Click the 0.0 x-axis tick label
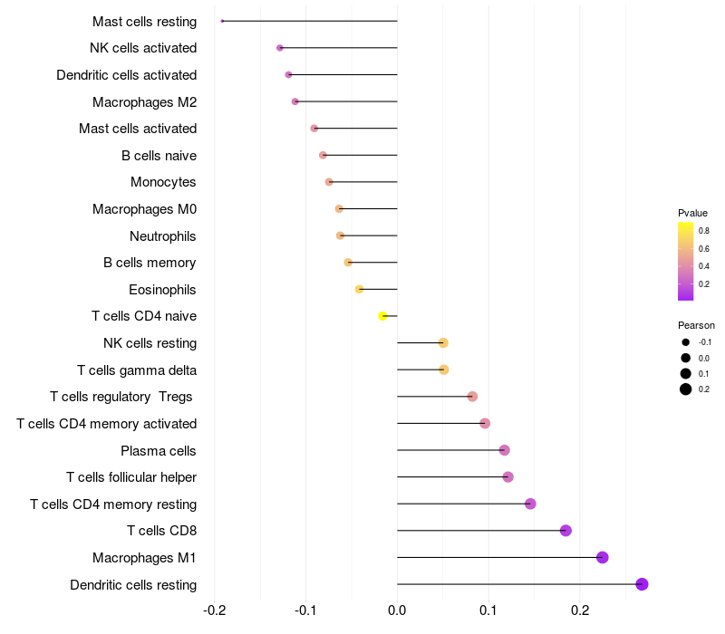This screenshot has height=634, width=725. (x=397, y=610)
